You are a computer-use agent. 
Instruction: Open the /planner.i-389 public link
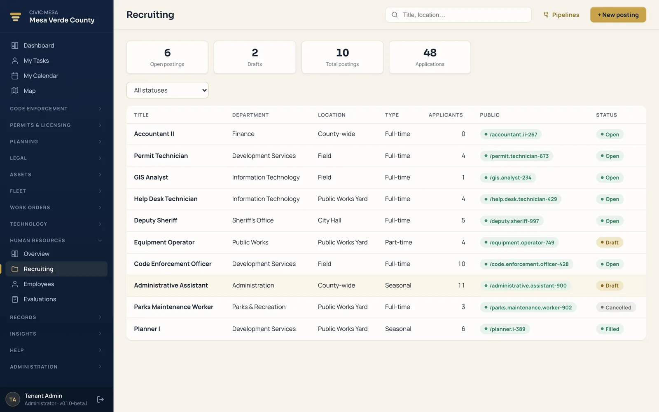click(x=505, y=329)
